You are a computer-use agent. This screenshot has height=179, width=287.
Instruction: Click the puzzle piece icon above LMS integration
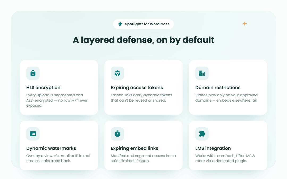coord(202,134)
